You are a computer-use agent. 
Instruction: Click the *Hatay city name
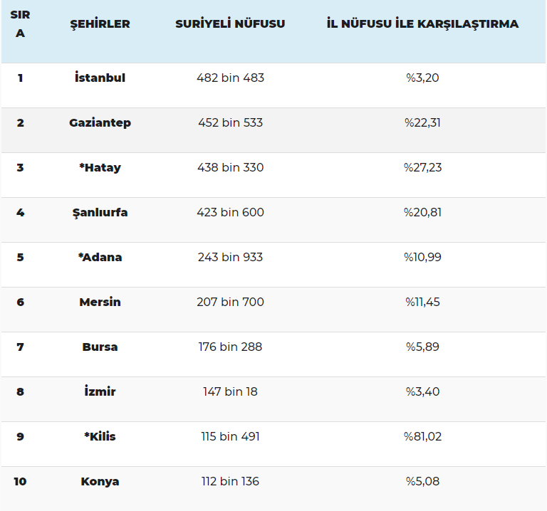tap(100, 167)
